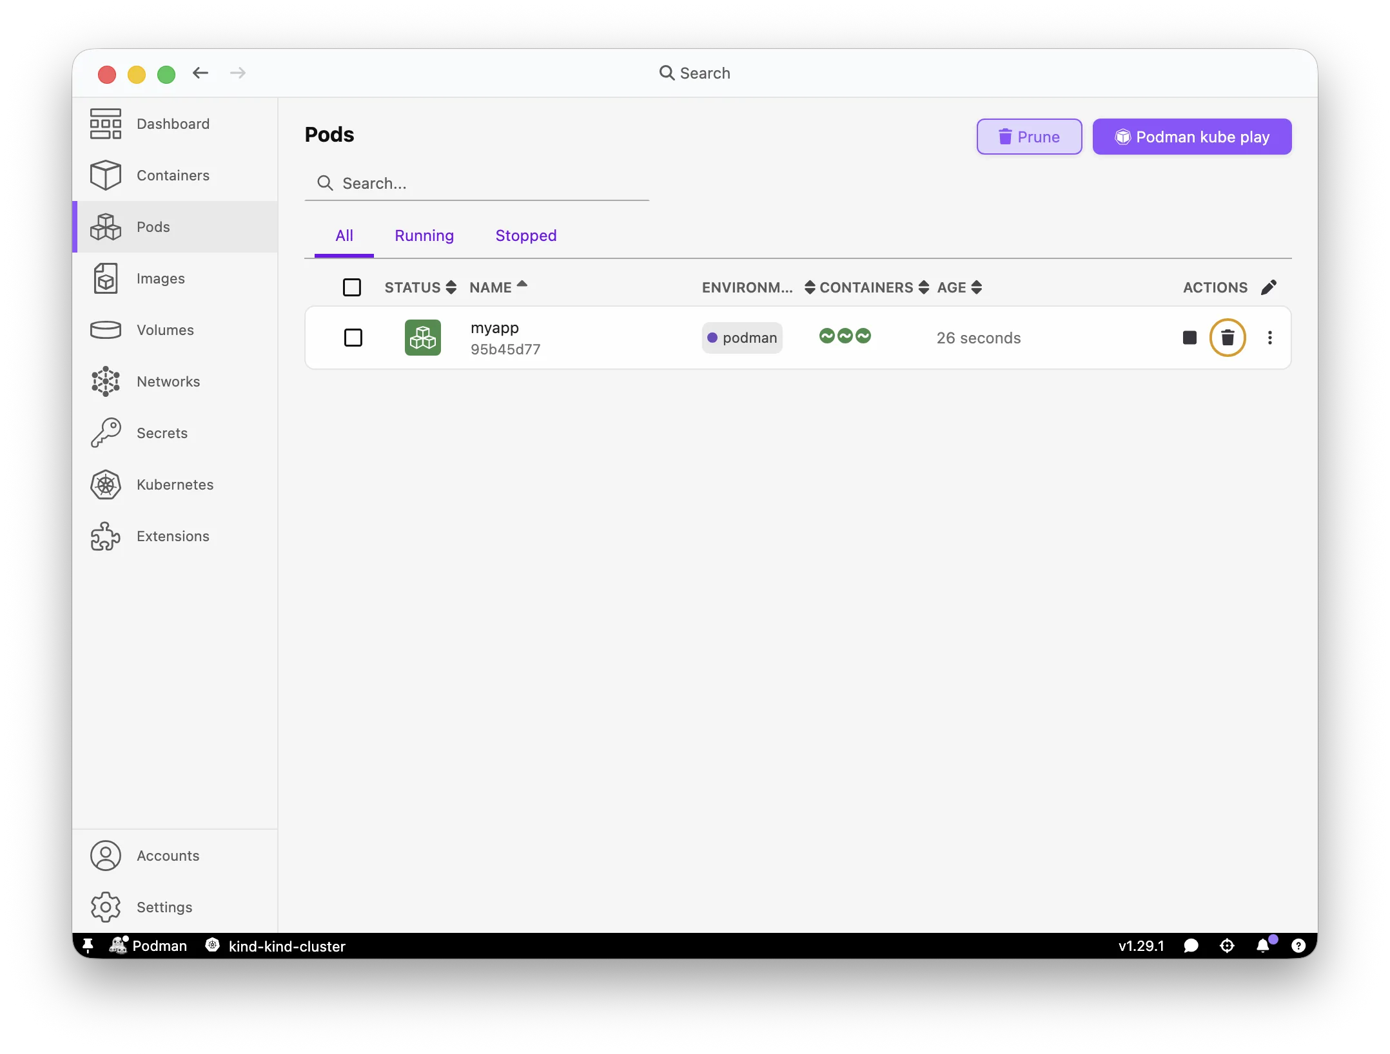Sort pods by AGE column
Image resolution: width=1390 pixels, height=1054 pixels.
959,287
